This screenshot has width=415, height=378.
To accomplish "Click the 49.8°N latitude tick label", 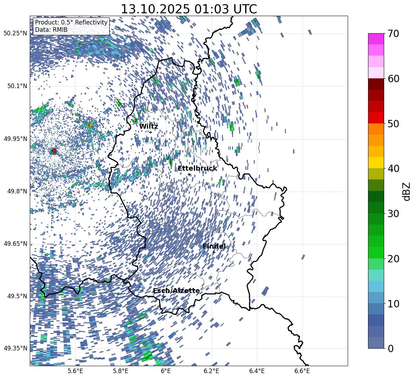I will tap(17, 191).
